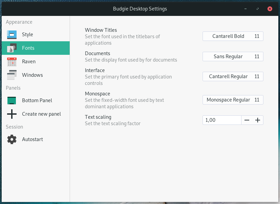Image resolution: width=280 pixels, height=204 pixels.
Task: Change the Interface font via its picker
Action: pyautogui.click(x=233, y=76)
